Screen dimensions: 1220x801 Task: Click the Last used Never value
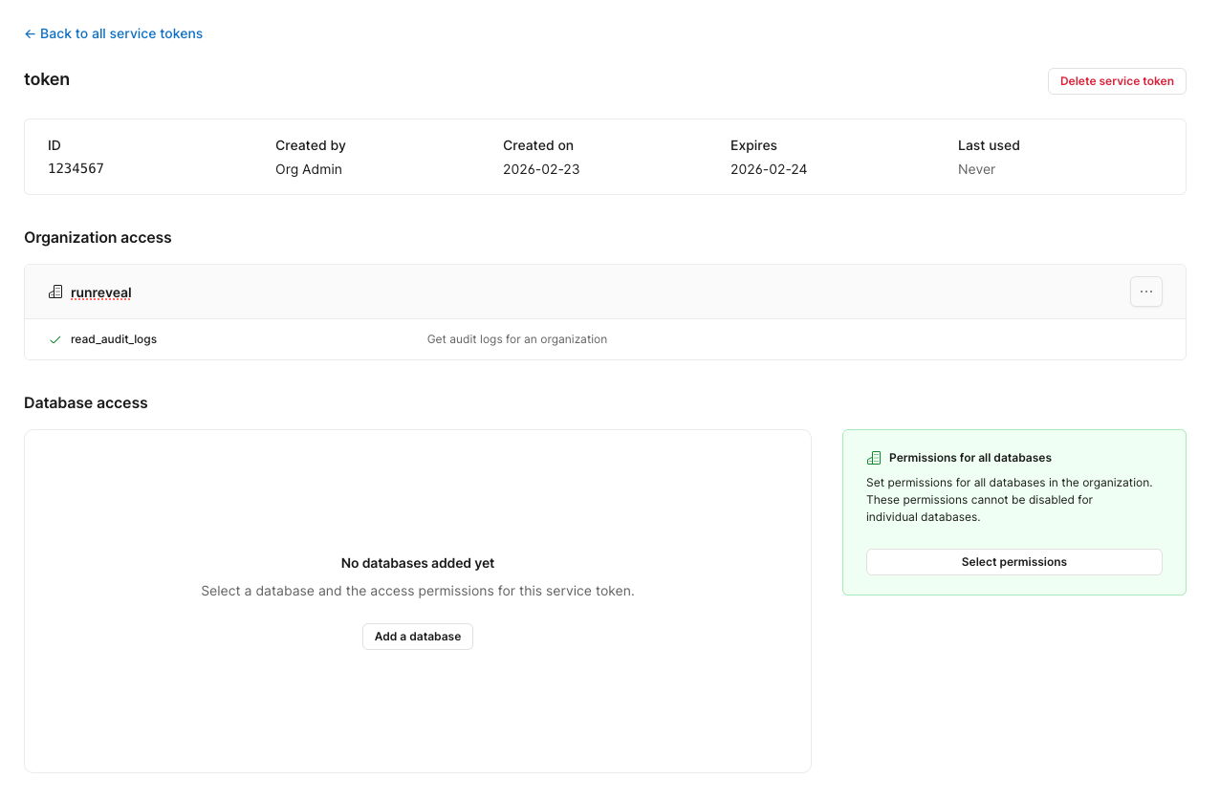pyautogui.click(x=976, y=169)
